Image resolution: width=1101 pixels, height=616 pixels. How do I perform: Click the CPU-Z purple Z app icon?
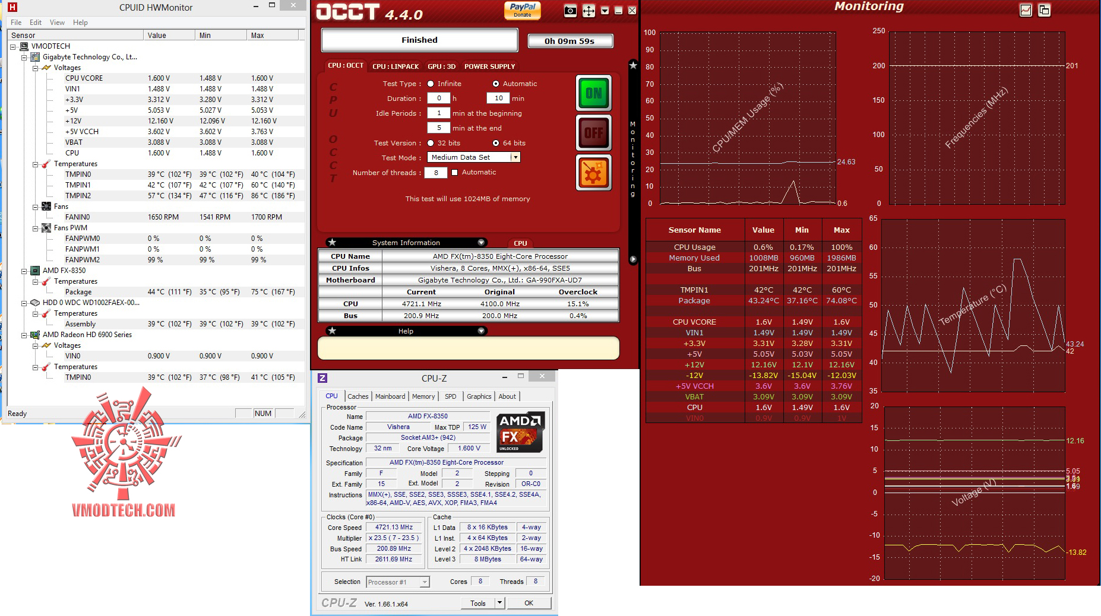[322, 378]
